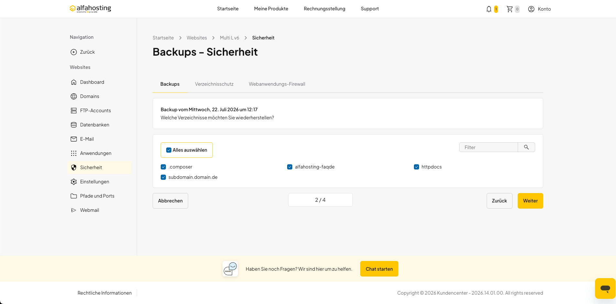Click the Abbrechen button
Viewport: 616px width, 304px height.
click(170, 201)
